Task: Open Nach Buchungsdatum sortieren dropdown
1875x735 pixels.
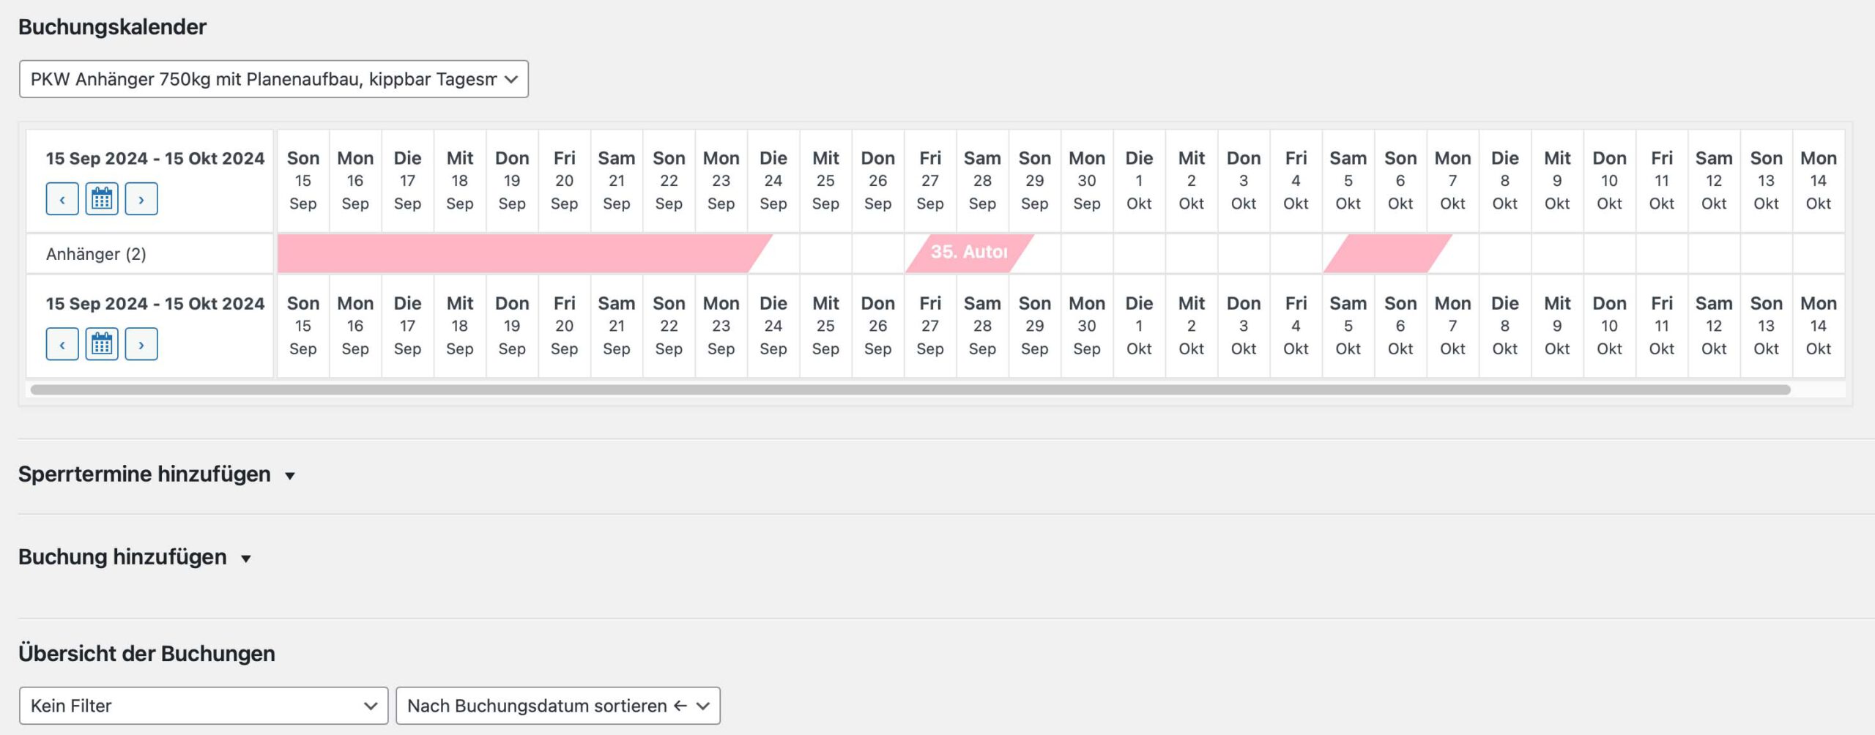Action: [x=557, y=706]
